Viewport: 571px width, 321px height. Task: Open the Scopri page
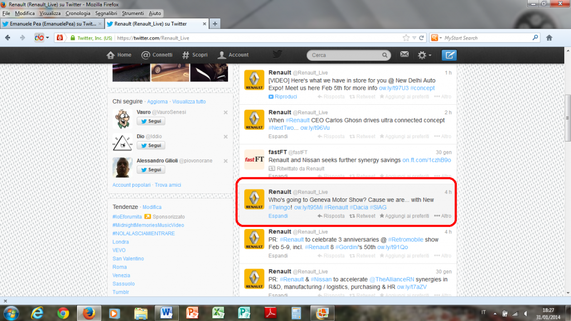[195, 55]
